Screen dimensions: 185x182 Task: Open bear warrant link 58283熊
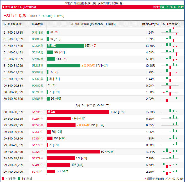coord(38,66)
